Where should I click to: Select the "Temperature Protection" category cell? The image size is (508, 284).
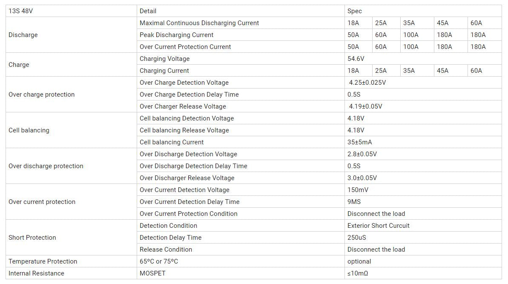[43, 261]
